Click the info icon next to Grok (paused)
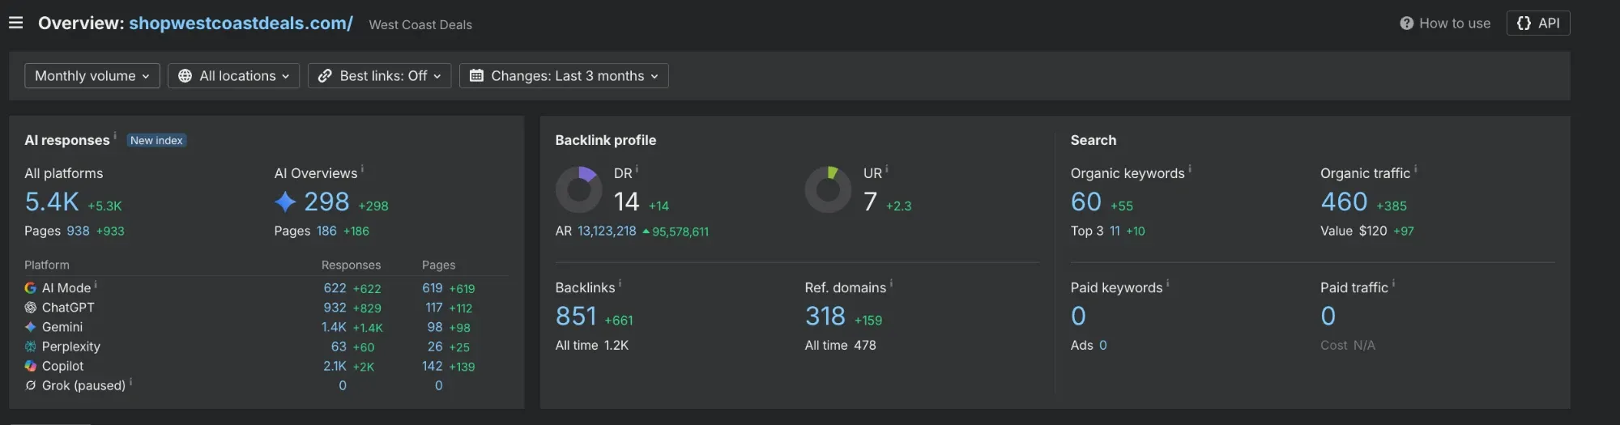Screen dimensions: 1620x425 point(130,381)
